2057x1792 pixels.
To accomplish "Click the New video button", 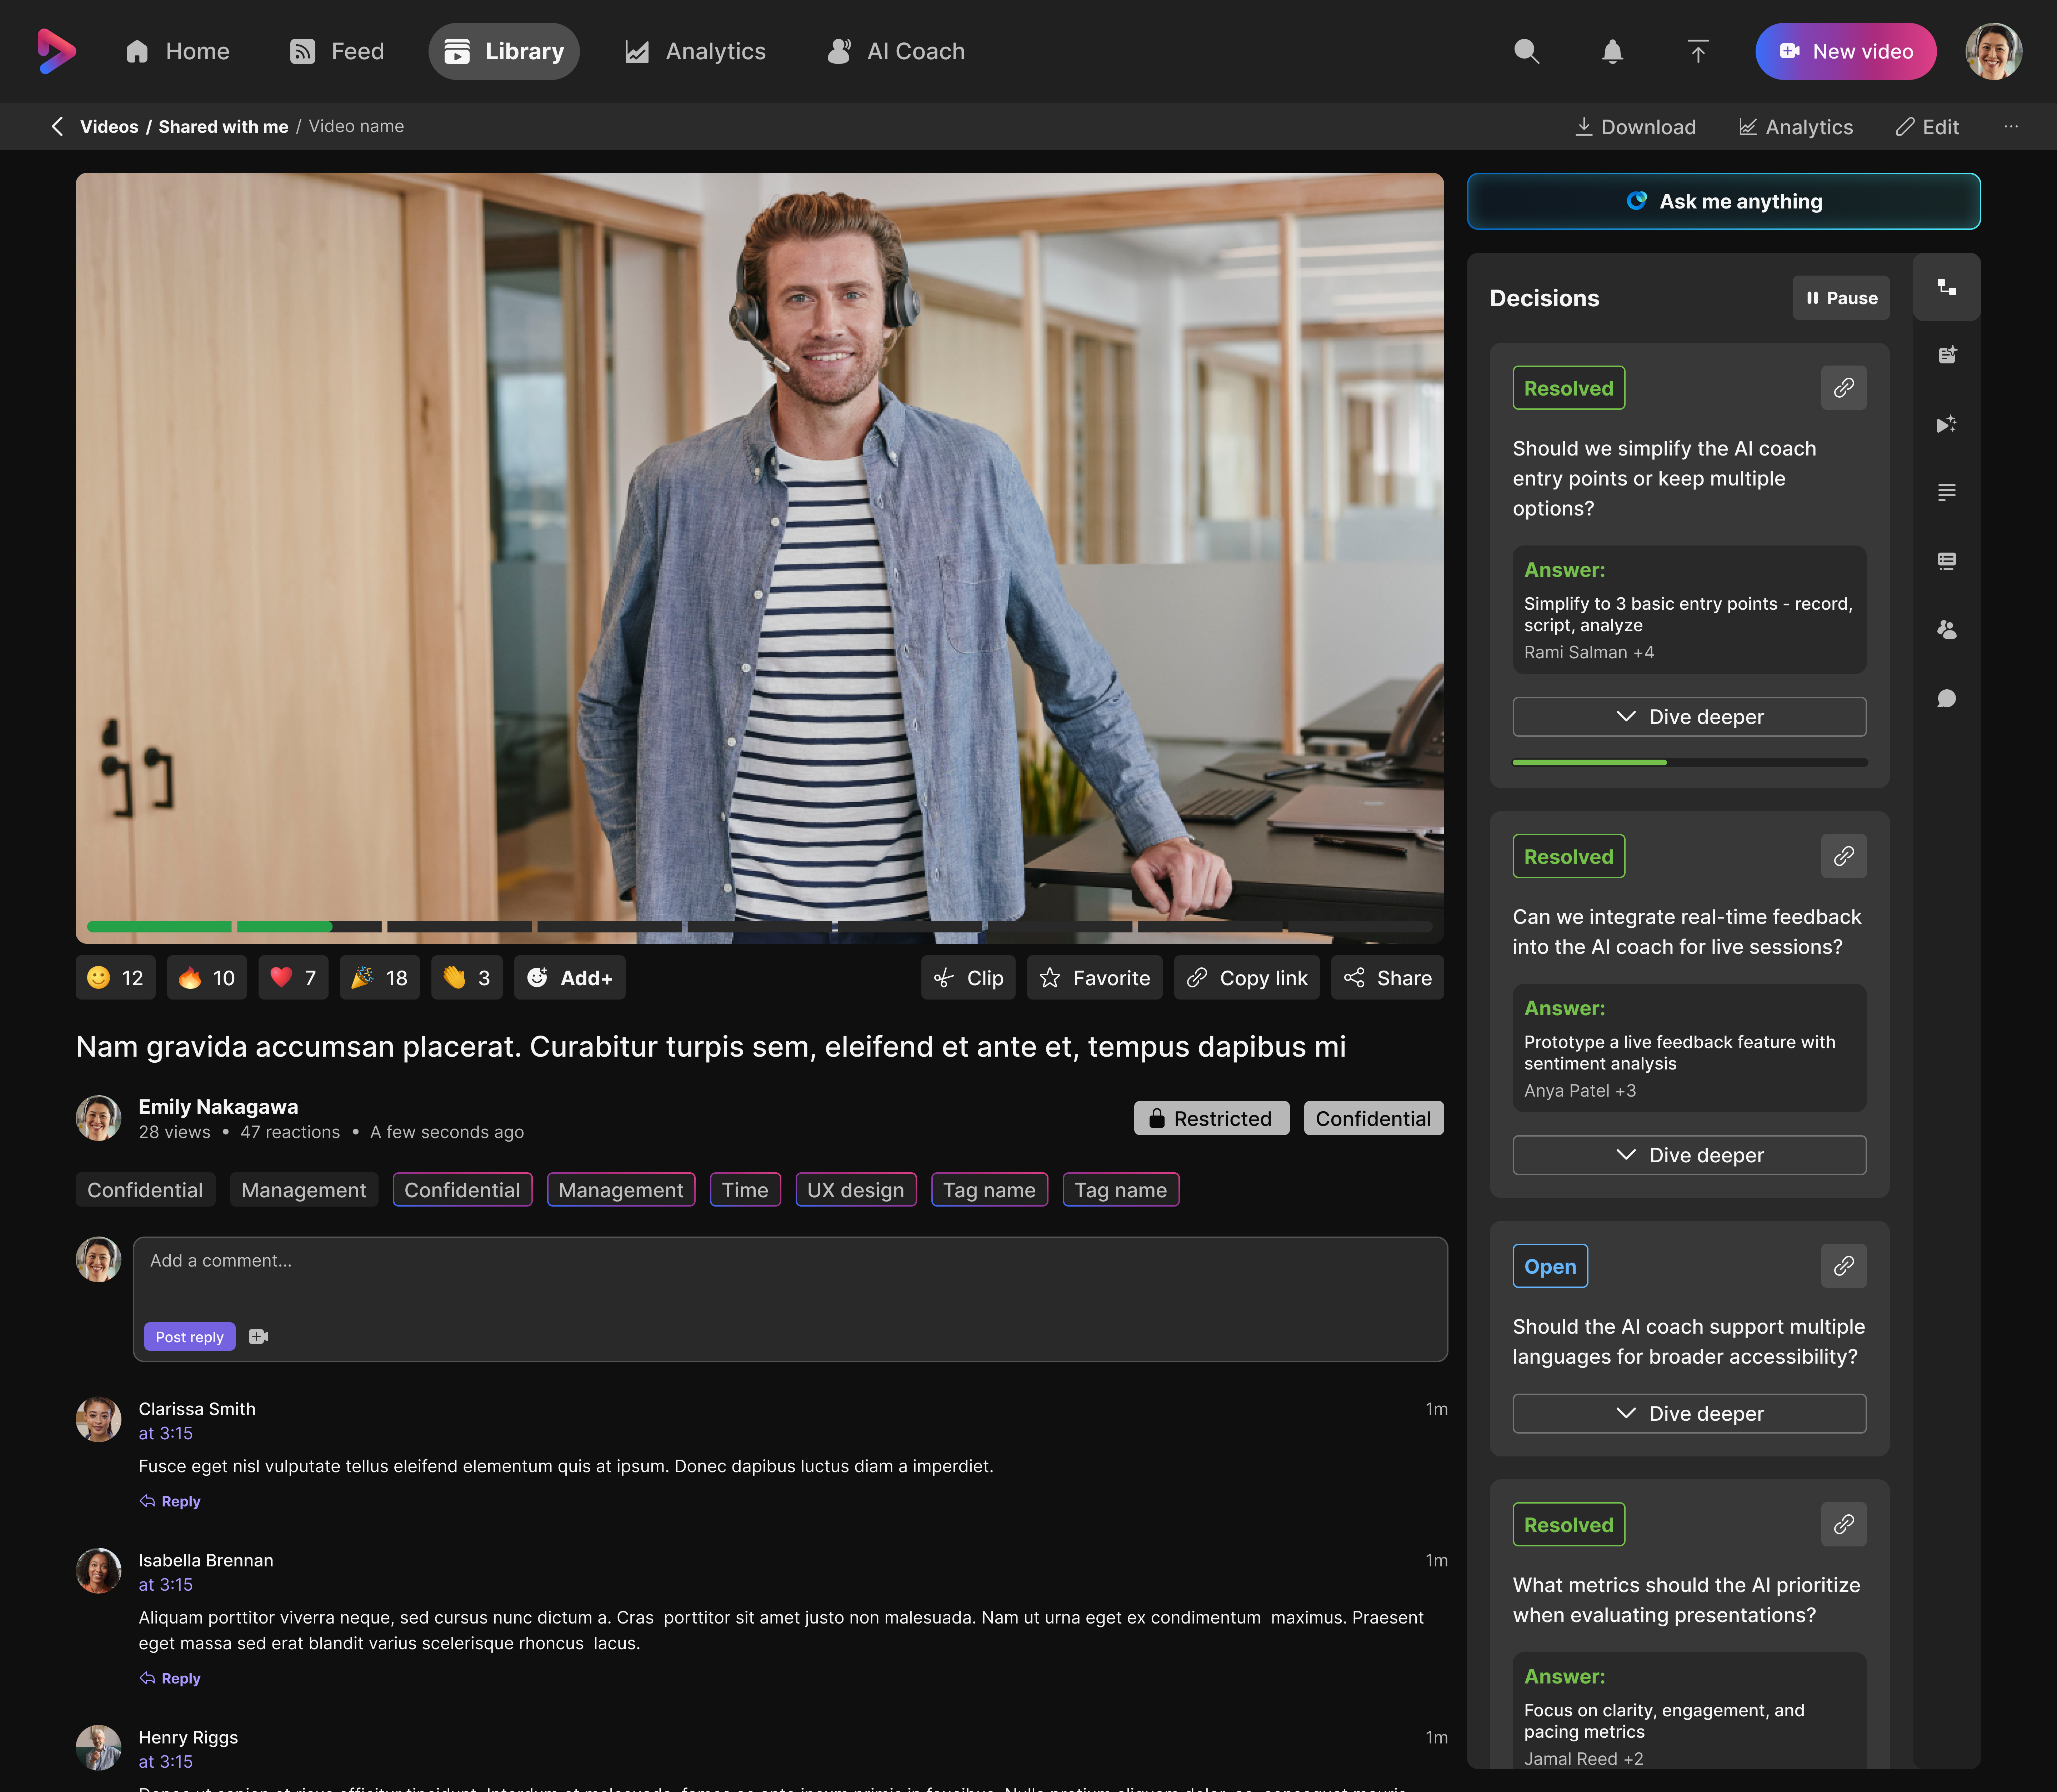I will click(x=1846, y=51).
